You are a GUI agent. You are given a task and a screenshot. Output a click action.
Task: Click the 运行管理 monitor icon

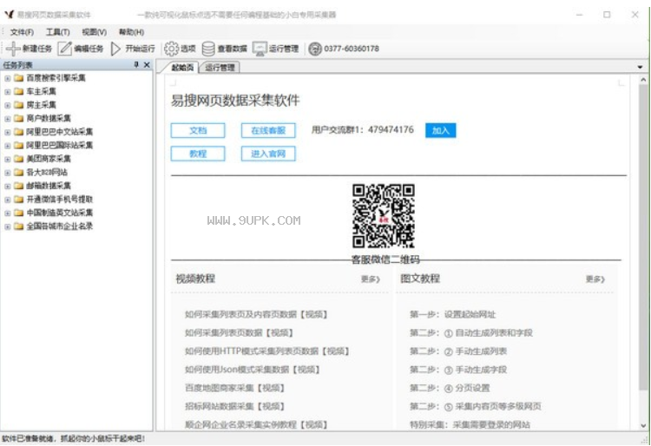pos(260,49)
